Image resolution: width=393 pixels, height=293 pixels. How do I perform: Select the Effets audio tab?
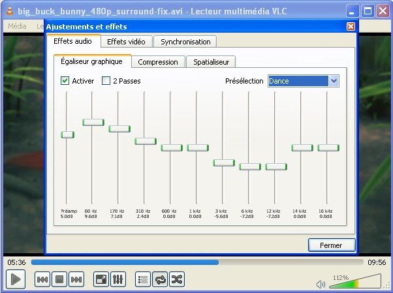[x=73, y=41]
